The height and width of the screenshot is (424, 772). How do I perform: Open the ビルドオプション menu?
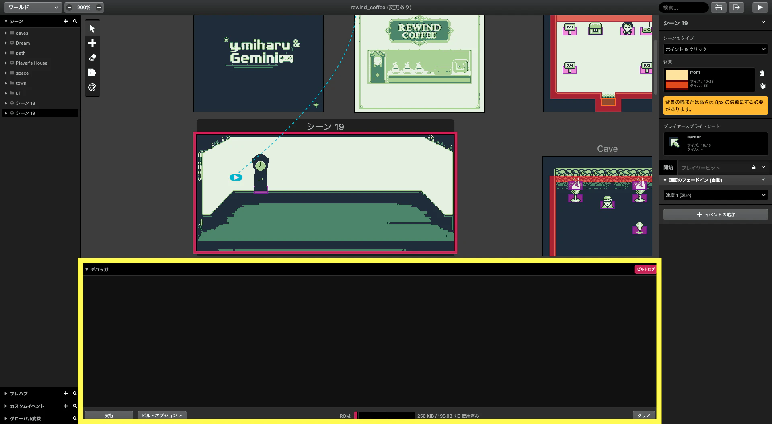(x=162, y=415)
